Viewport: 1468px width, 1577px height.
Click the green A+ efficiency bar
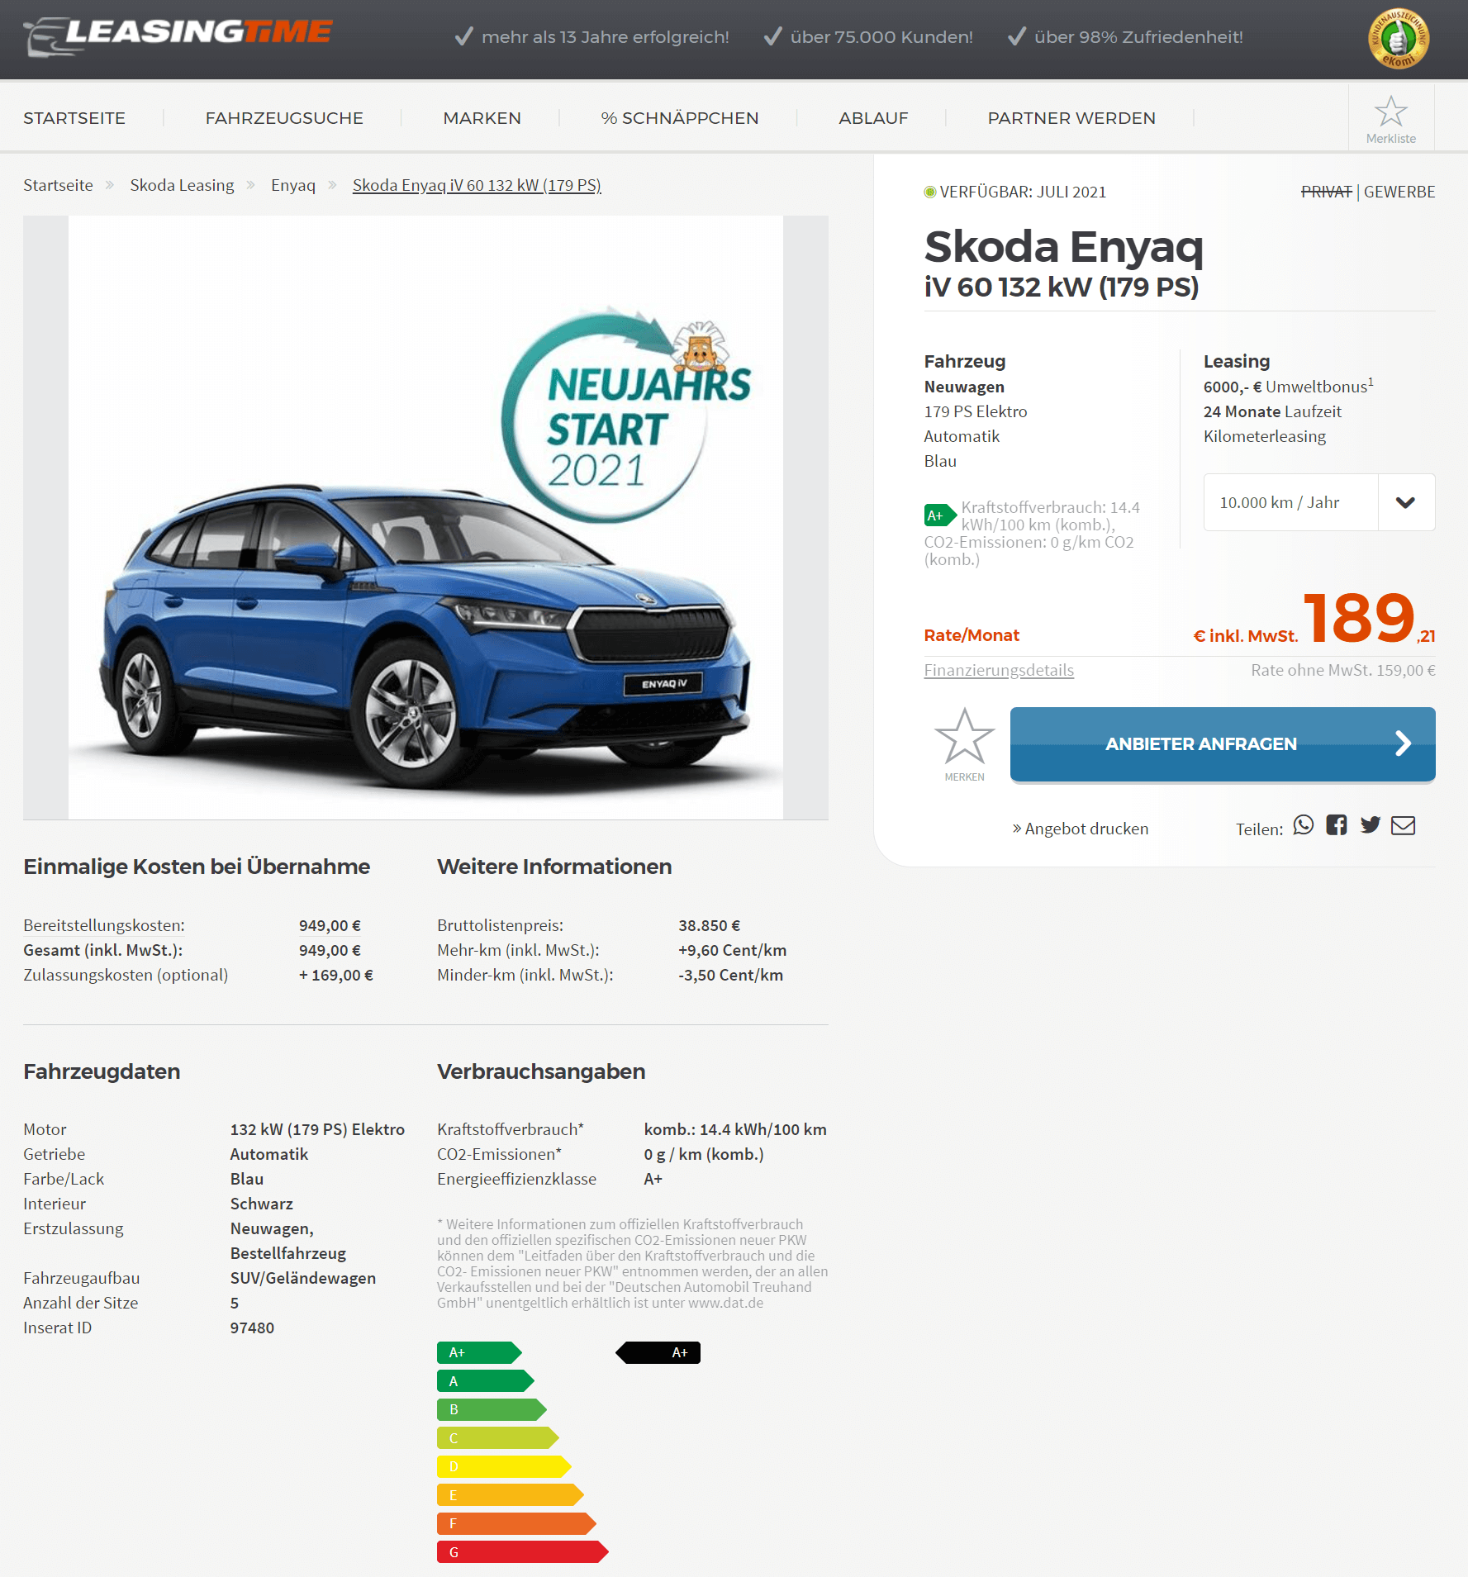(479, 1352)
